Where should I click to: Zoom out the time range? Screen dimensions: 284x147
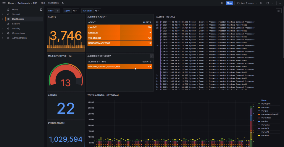[x=261, y=3]
